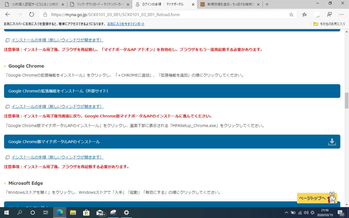Click the feedback icon beside the profile avatar
Screen dimensions: 349x218
329,15
